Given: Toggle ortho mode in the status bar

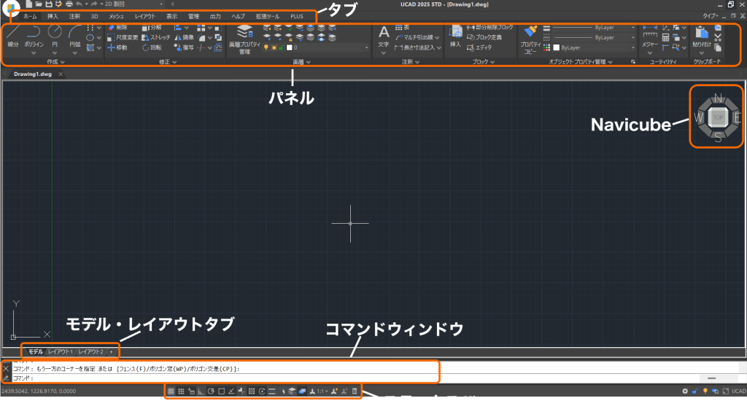Looking at the screenshot, I should (201, 392).
